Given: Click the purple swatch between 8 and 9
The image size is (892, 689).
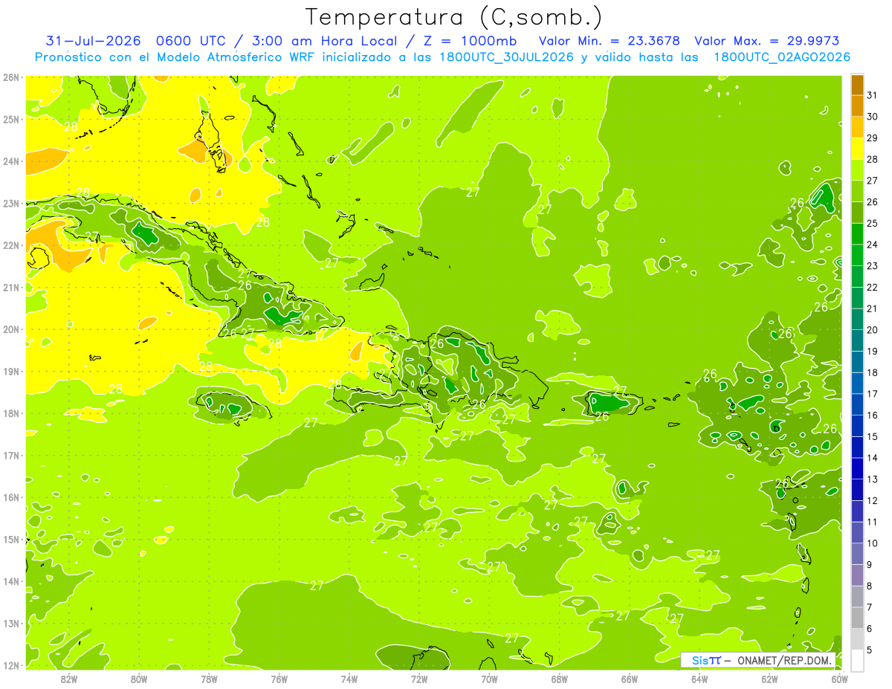Looking at the screenshot, I should [x=857, y=575].
